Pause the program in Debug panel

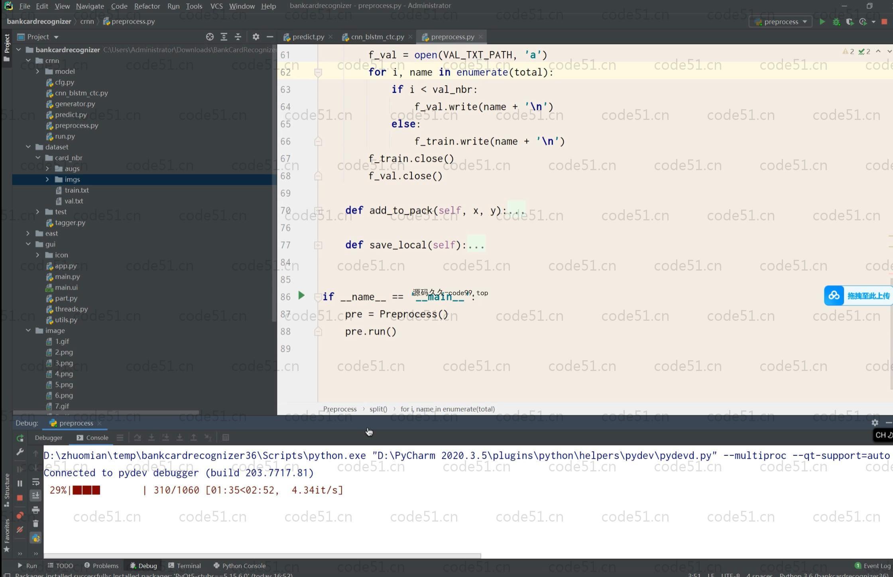(x=20, y=483)
